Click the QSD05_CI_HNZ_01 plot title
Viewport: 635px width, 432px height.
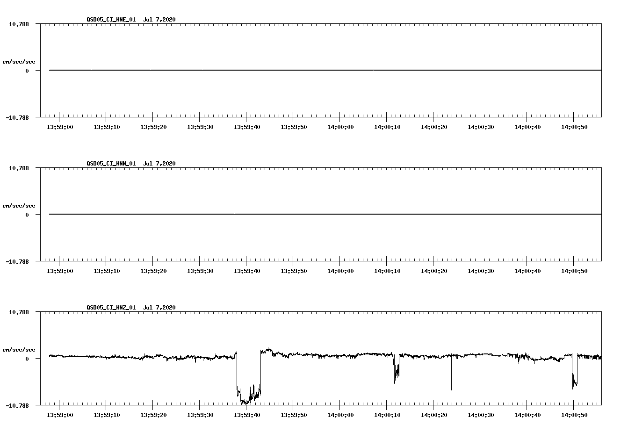(131, 308)
